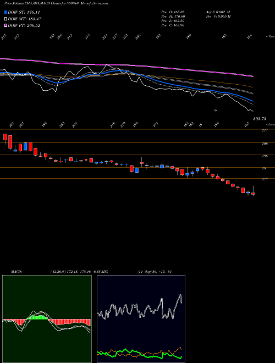
Task: Click the 177 price axis label
Action: 265,179
